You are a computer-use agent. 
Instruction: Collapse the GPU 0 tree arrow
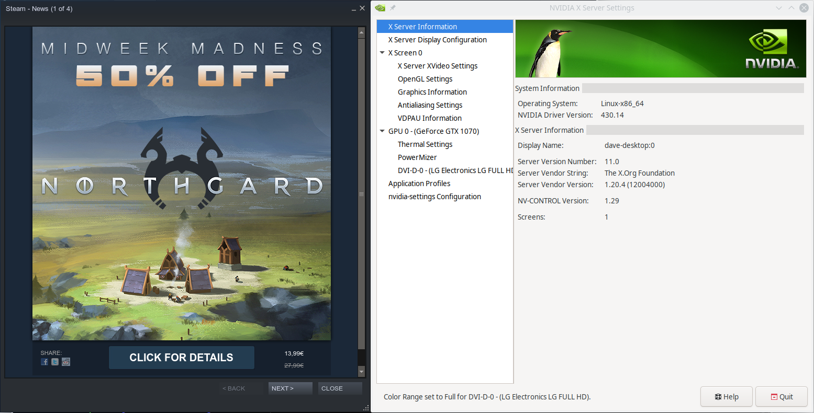click(x=382, y=131)
